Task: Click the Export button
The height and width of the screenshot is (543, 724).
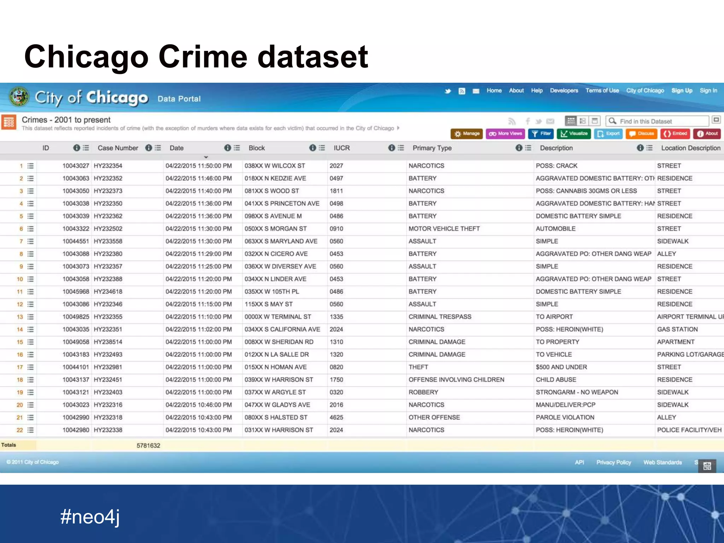Action: click(x=608, y=134)
